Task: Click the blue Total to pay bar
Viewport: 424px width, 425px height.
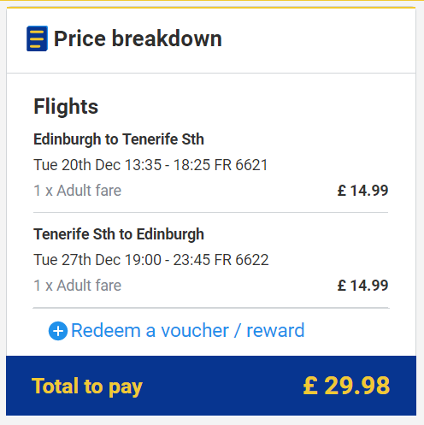Action: [211, 386]
